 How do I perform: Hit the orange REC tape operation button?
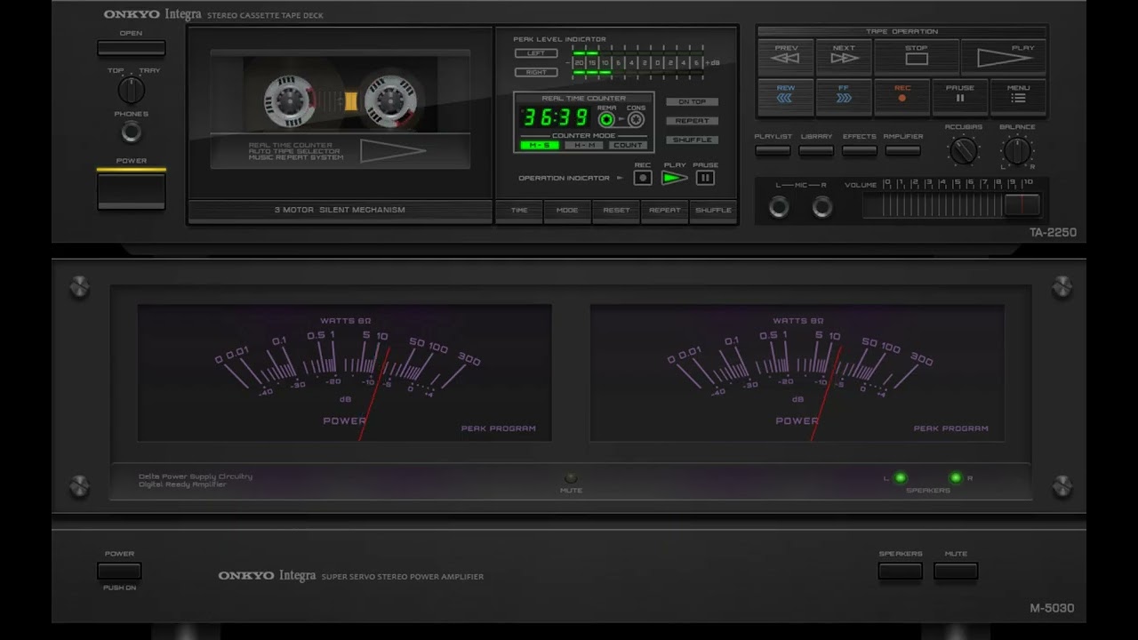pos(902,97)
